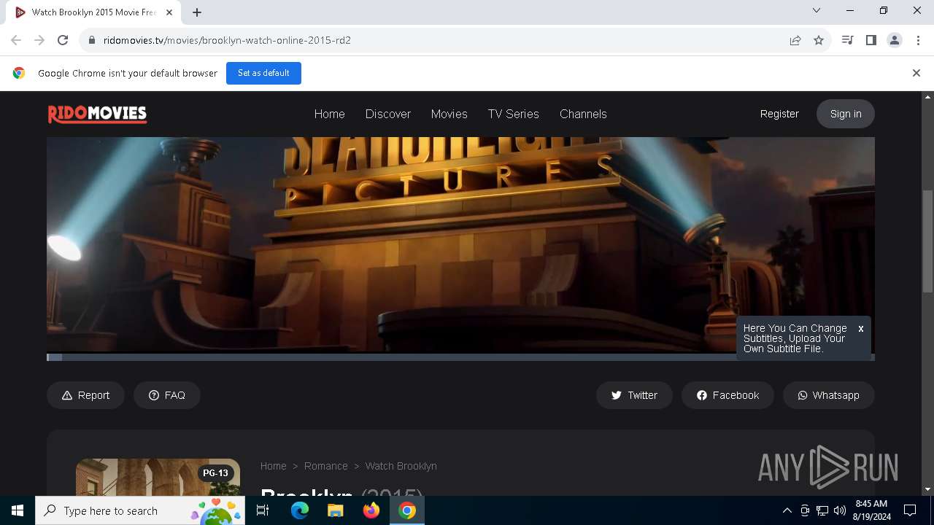Open Firefox from taskbar
The image size is (934, 525).
371,510
